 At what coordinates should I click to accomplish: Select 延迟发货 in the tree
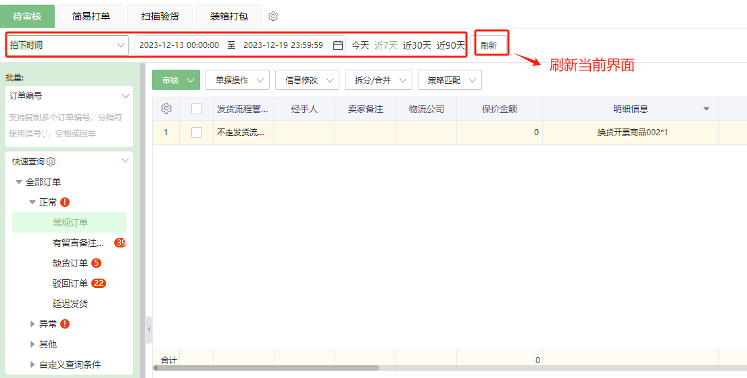point(70,304)
